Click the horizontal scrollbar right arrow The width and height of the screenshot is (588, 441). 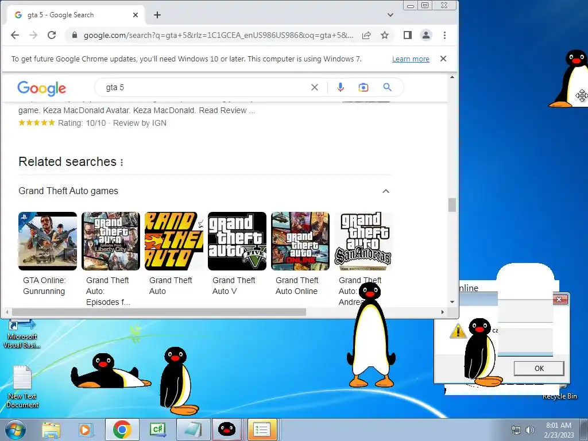coord(443,312)
